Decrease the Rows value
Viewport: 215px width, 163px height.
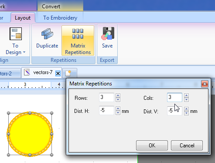(x=118, y=100)
